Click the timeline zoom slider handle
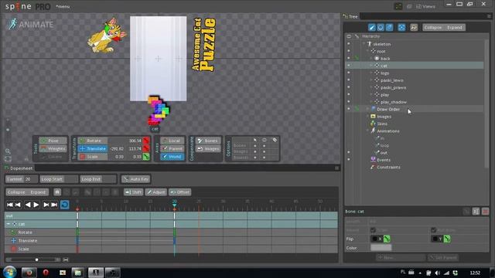The width and height of the screenshot is (495, 278). (37, 259)
